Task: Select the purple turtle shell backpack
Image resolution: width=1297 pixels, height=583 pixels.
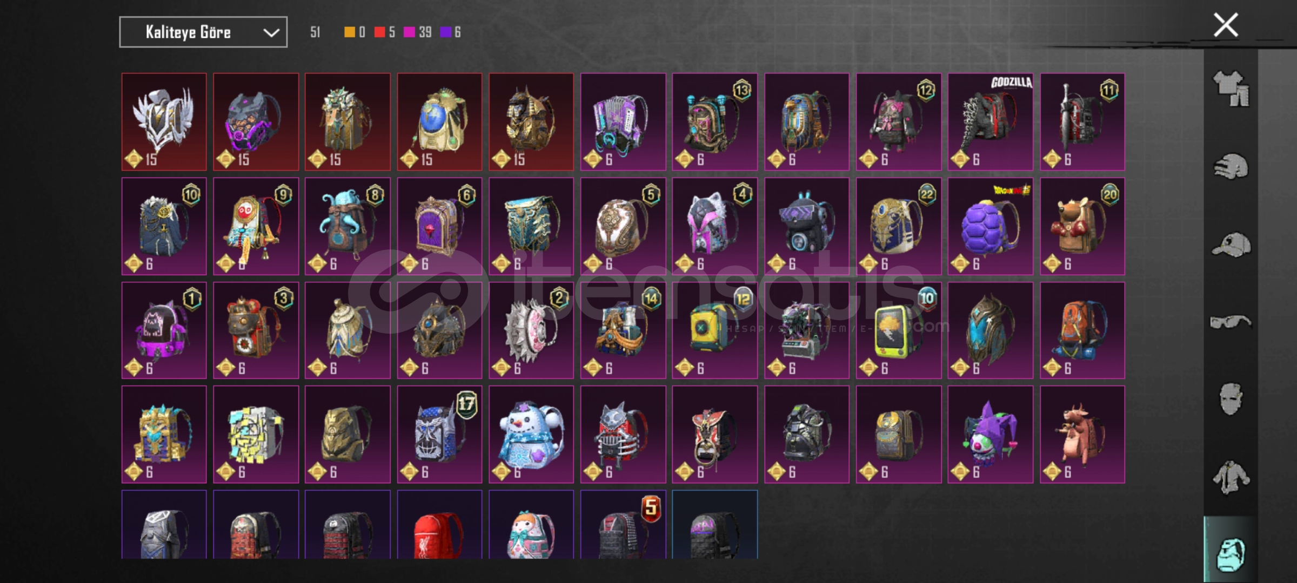Action: [990, 226]
